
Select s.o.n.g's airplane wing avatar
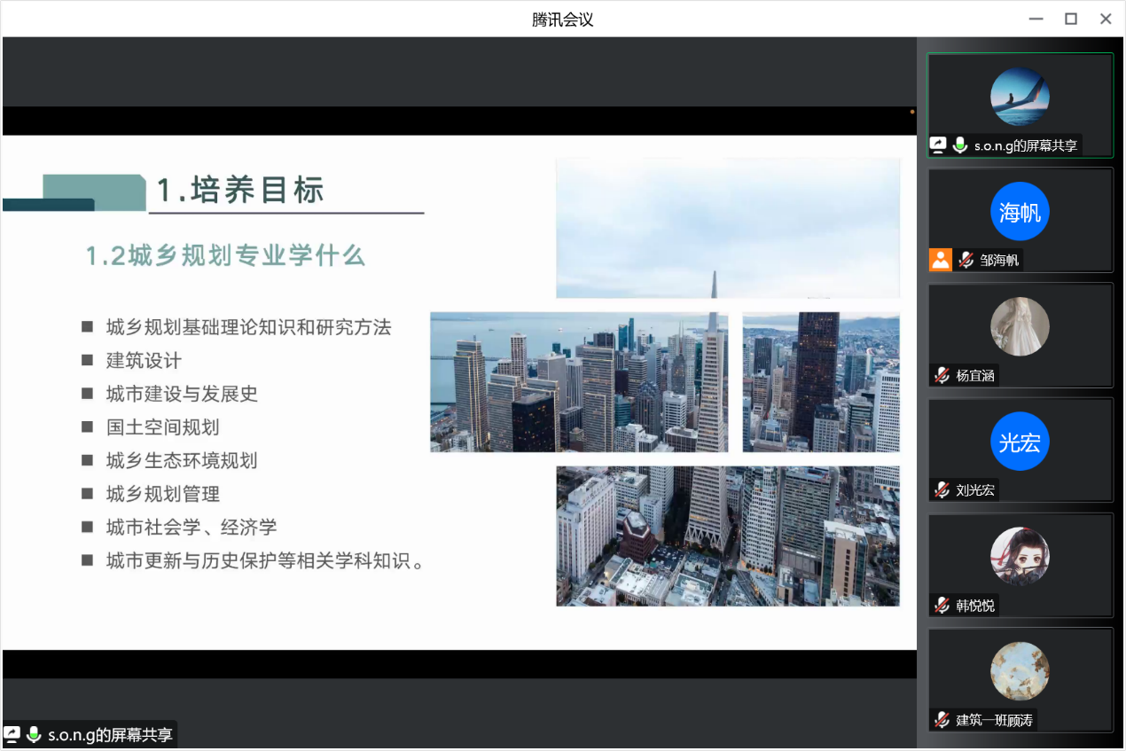point(1020,97)
